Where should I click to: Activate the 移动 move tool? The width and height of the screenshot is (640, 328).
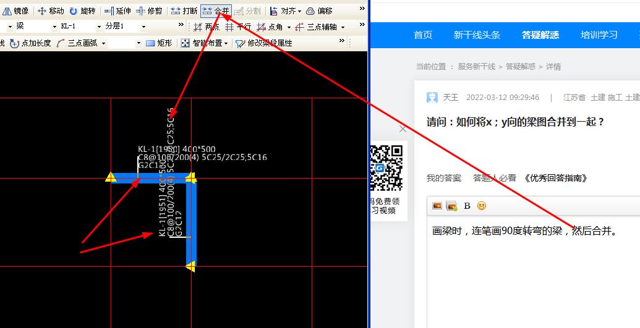51,11
